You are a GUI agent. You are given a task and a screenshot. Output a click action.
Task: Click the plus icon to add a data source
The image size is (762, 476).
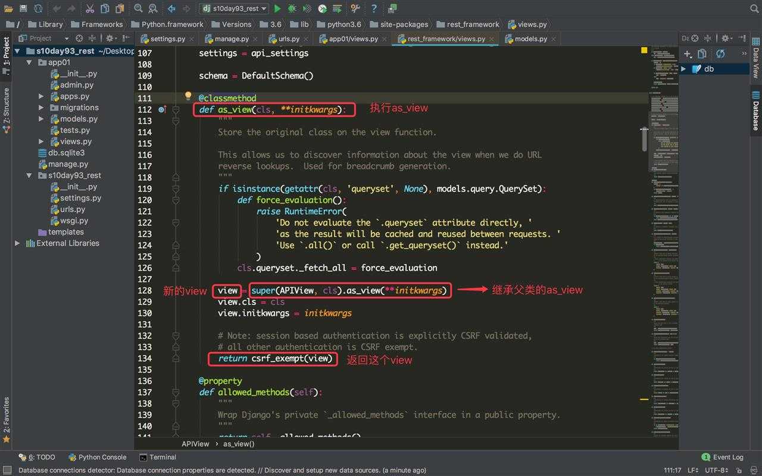688,54
